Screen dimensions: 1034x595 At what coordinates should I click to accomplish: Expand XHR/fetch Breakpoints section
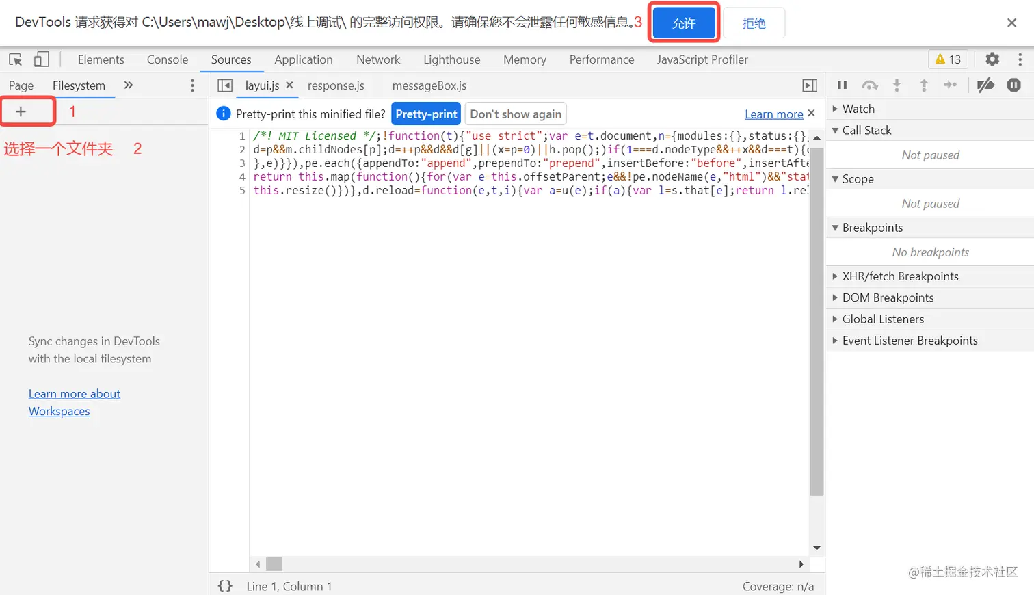[930, 276]
